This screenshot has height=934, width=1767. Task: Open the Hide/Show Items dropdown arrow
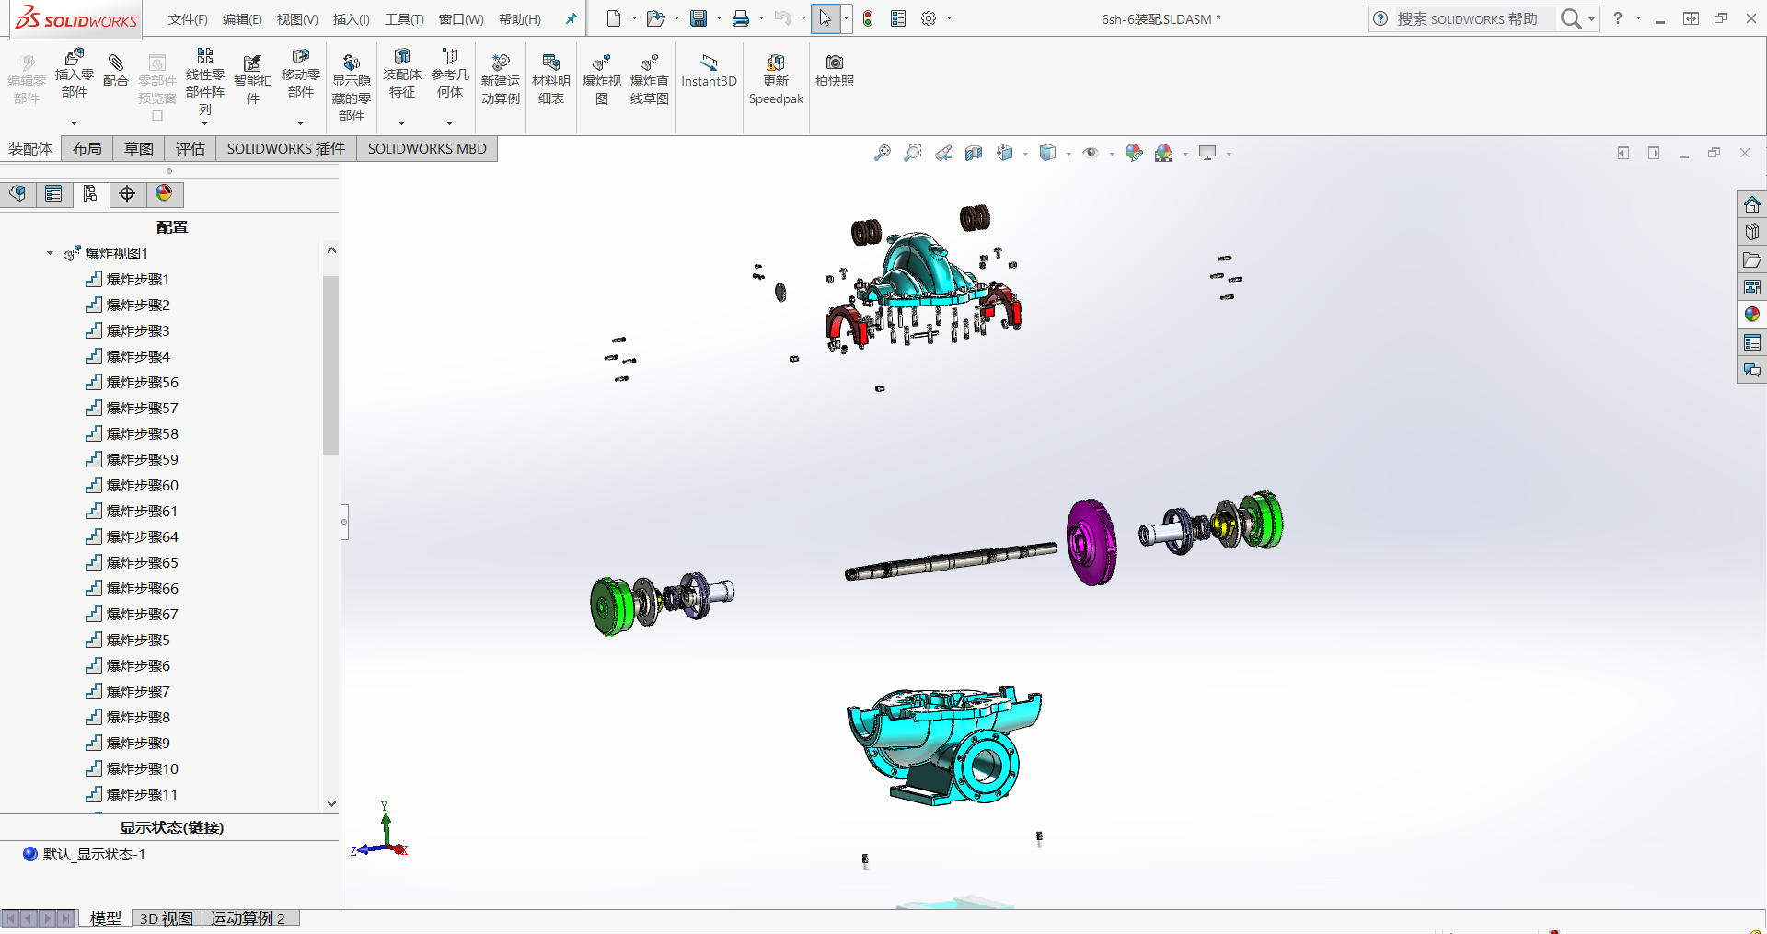[x=1112, y=154]
